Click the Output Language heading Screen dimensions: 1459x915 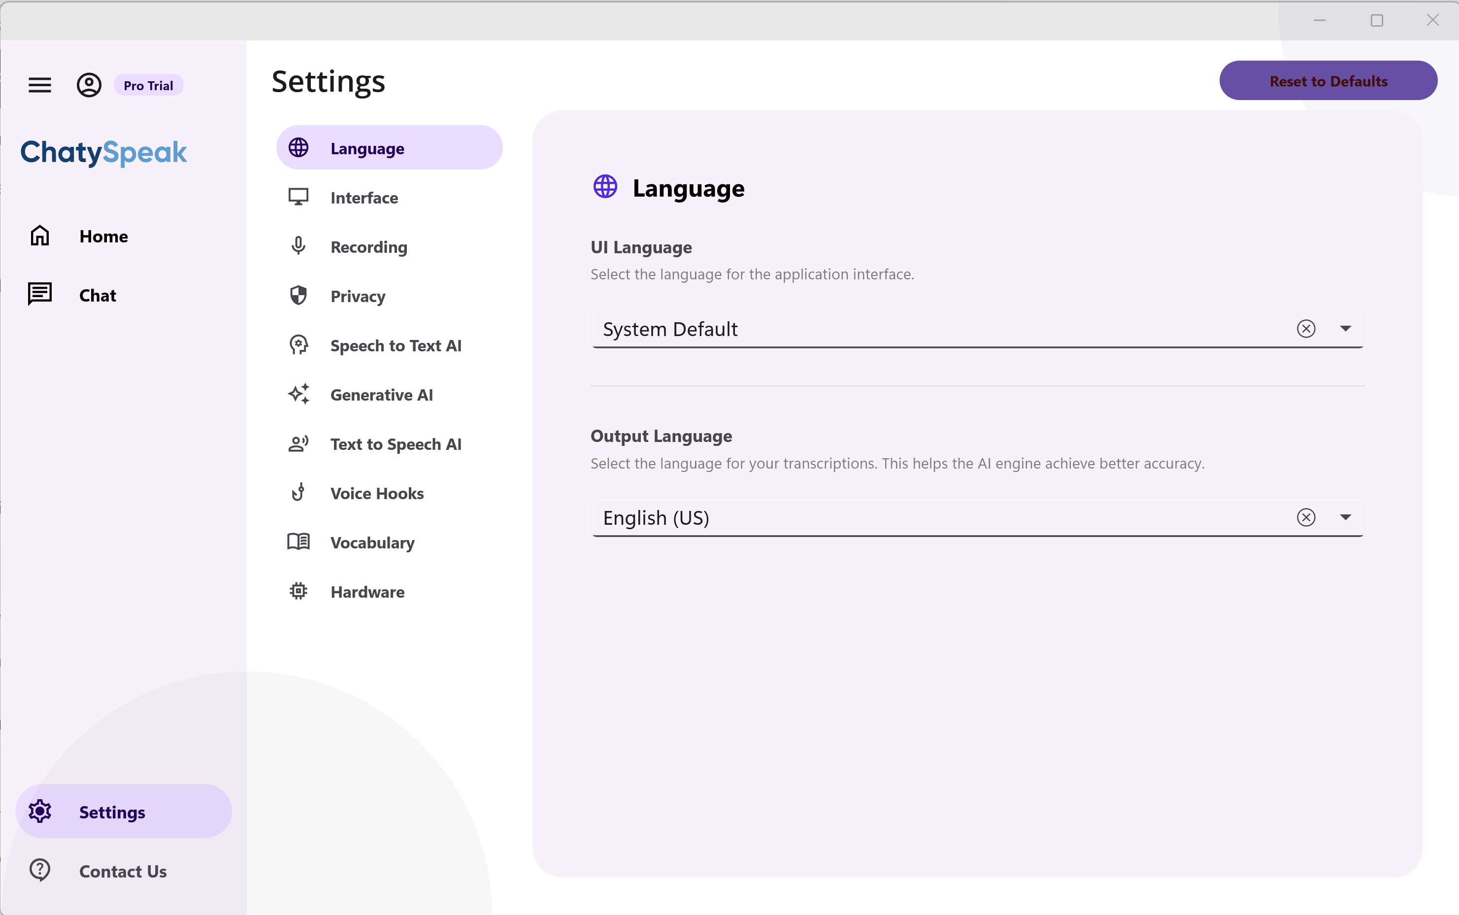click(661, 437)
